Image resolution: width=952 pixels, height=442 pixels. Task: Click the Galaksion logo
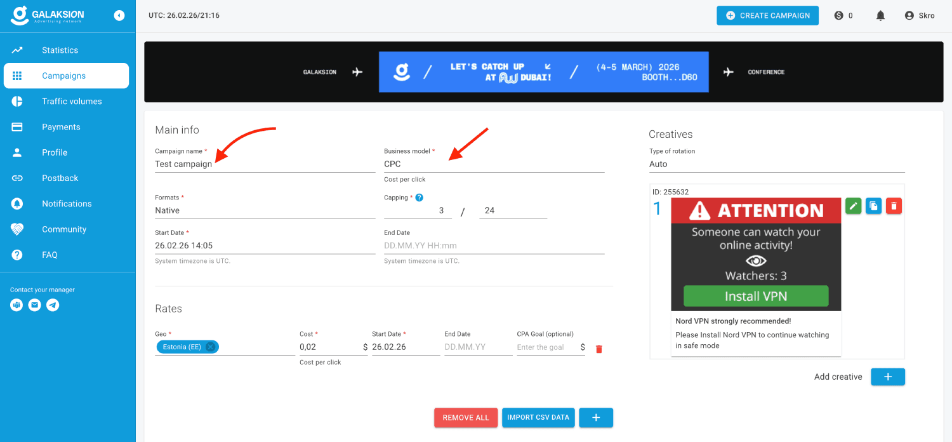(47, 15)
